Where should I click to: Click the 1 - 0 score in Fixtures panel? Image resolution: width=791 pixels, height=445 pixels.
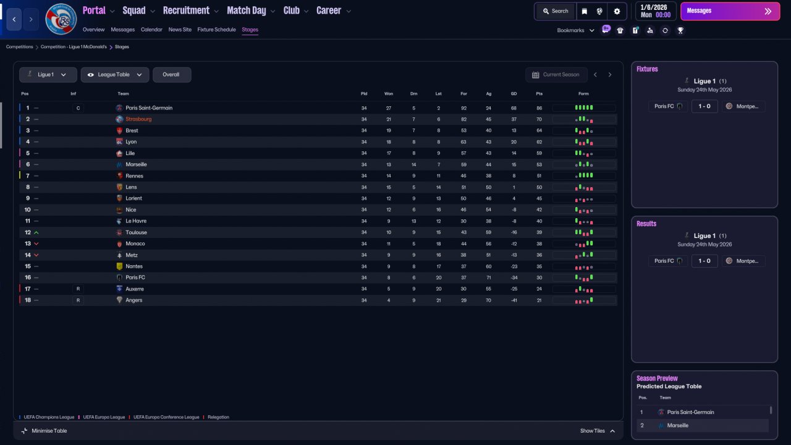click(704, 106)
